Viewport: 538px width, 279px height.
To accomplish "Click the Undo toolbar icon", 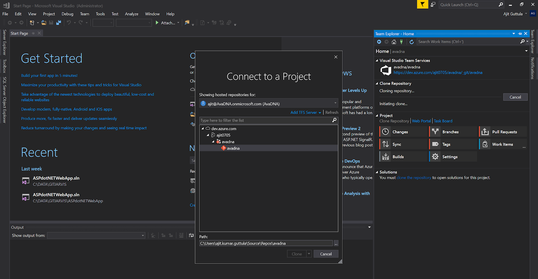I will coord(69,23).
